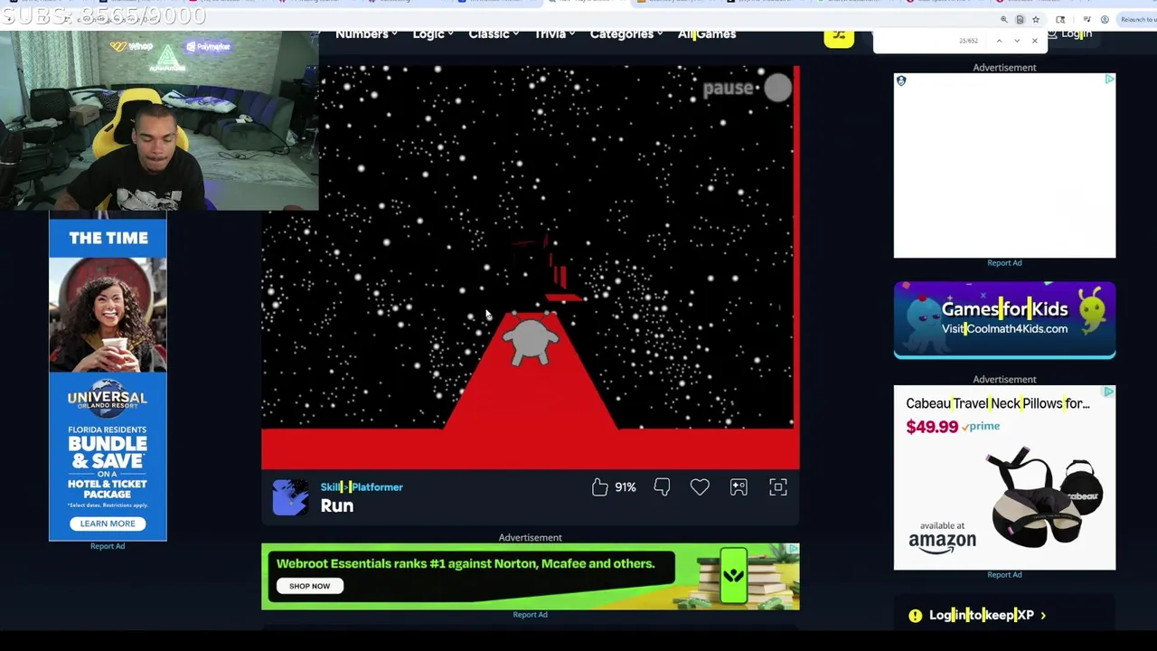Open the Skill category breadcrumb link
The image size is (1157, 651).
coord(330,487)
